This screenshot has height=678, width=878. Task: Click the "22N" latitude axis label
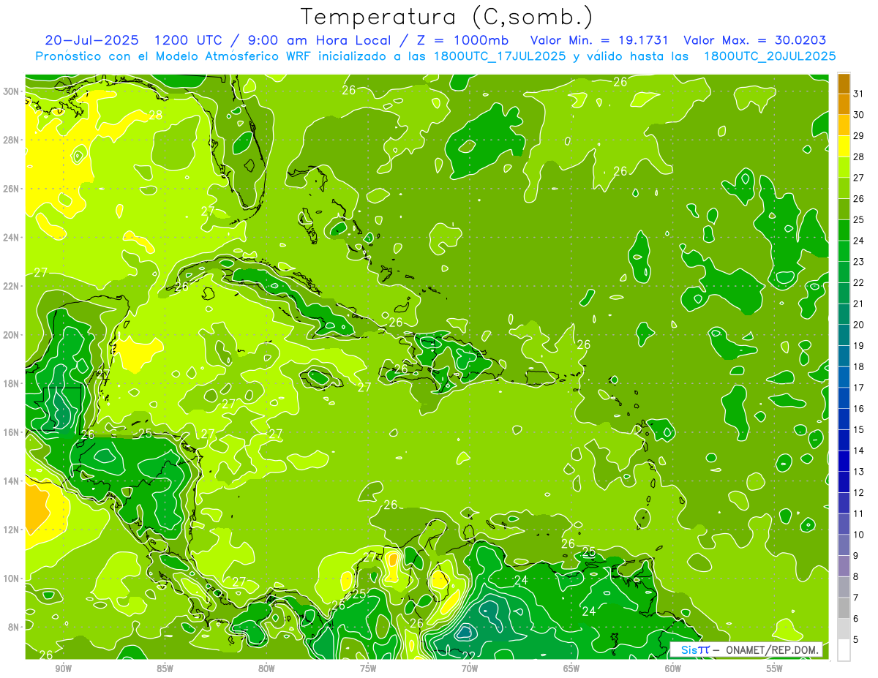coord(12,286)
